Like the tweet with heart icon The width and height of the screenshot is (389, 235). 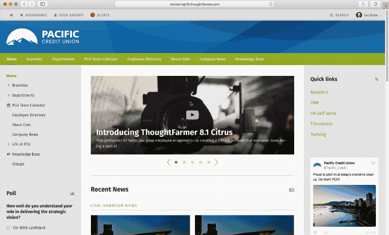(315, 233)
